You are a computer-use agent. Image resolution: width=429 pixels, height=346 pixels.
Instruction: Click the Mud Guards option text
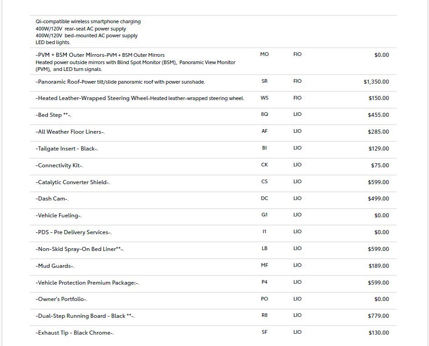tap(55, 266)
